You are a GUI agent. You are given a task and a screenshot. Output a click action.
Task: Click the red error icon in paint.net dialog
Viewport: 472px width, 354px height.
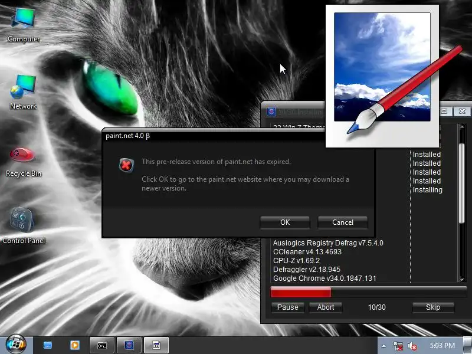(126, 165)
